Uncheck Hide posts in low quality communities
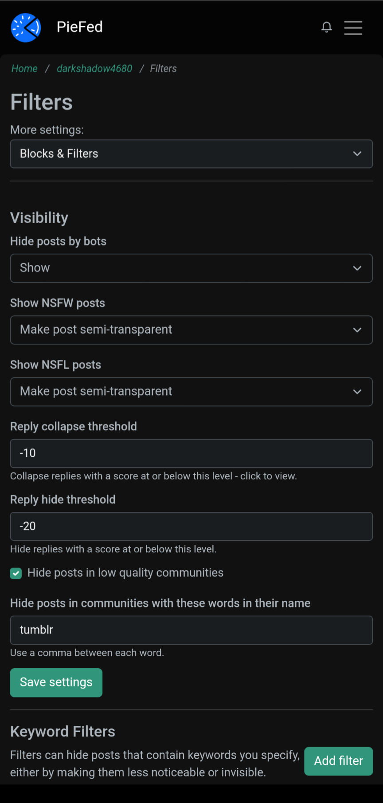383x803 pixels. (16, 573)
